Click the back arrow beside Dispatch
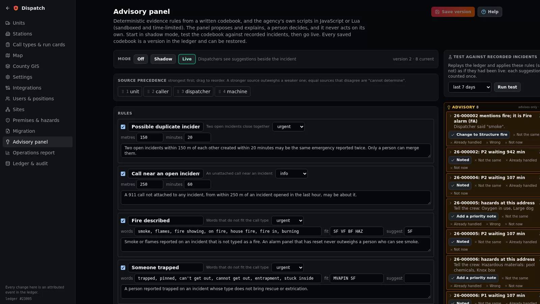The image size is (540, 304). pos(8,8)
